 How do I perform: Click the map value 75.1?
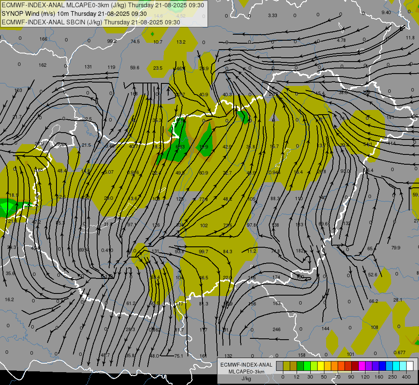click(x=178, y=356)
